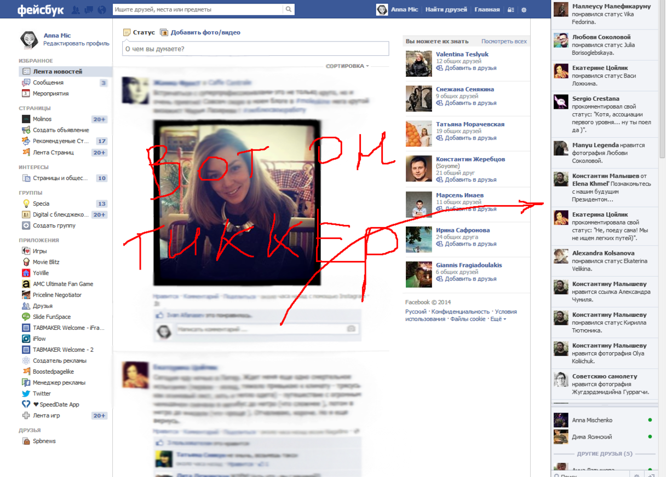Click the Редактировать профиль link
This screenshot has height=477, width=666.
click(x=76, y=43)
